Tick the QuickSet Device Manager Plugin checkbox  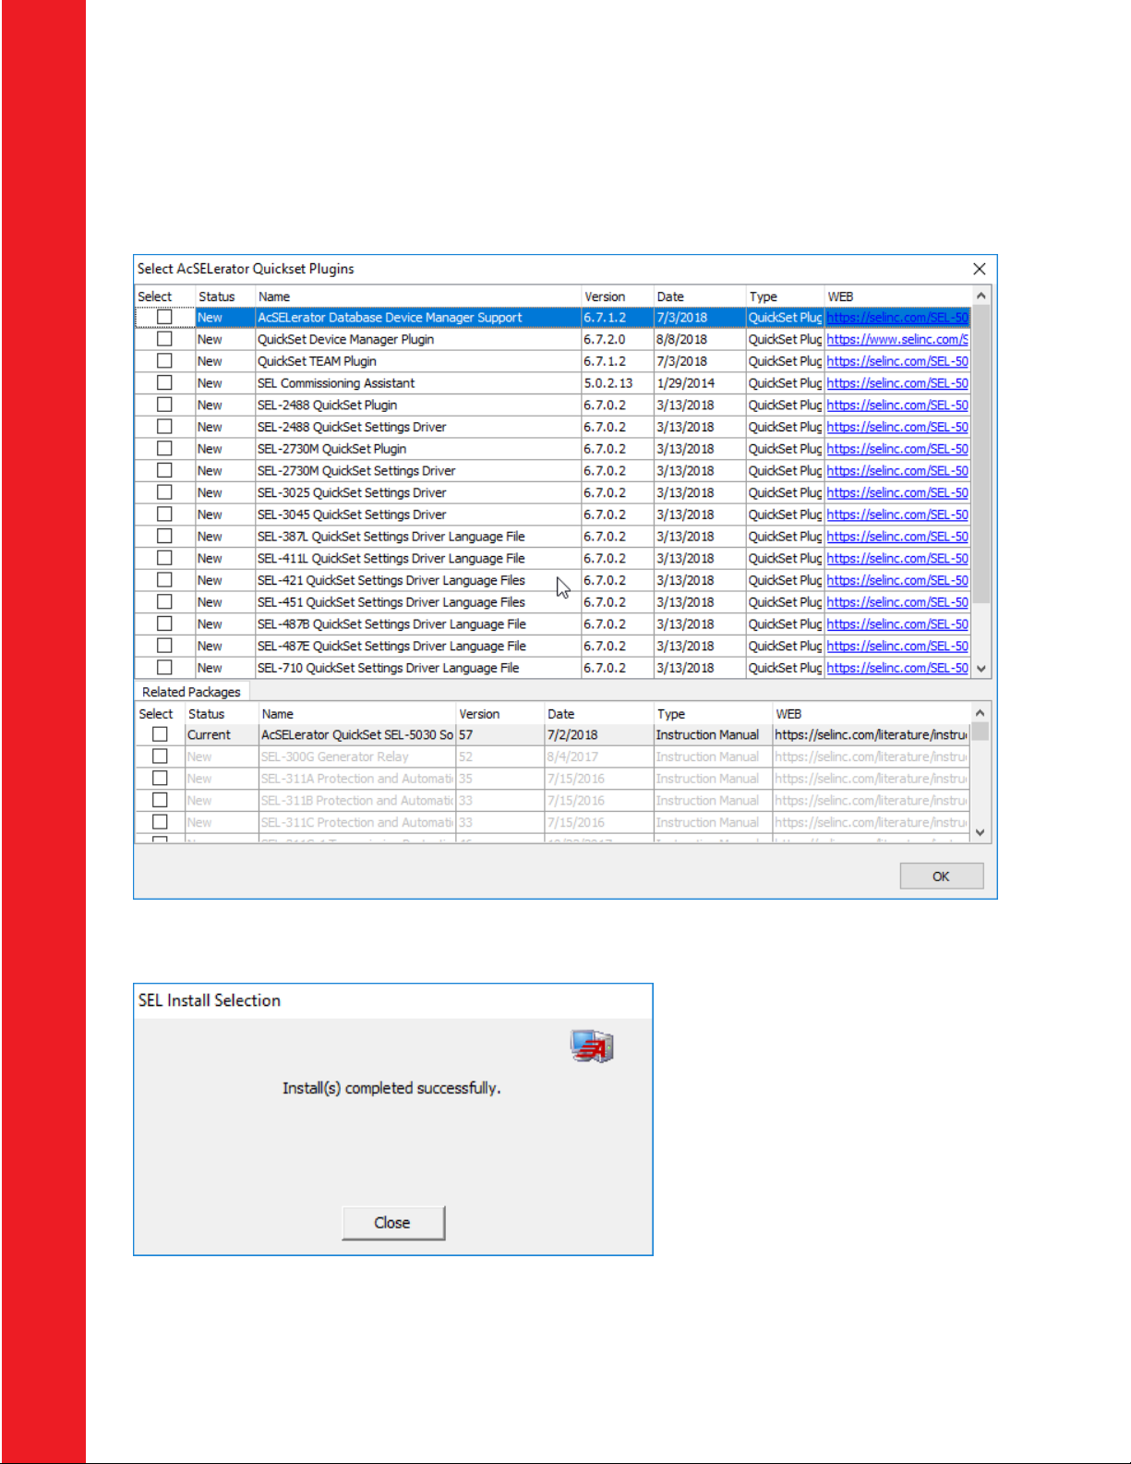tap(164, 339)
